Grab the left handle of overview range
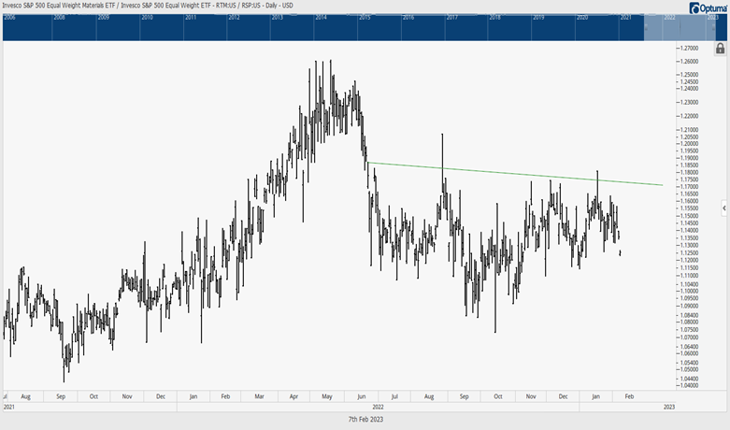The image size is (730, 430). 646,27
